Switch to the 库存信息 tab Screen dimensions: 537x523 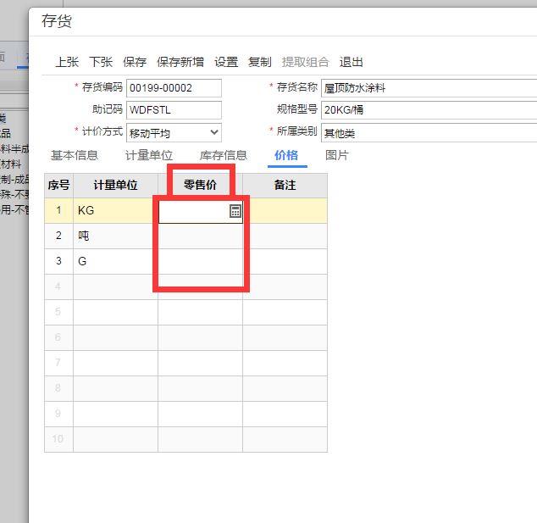(224, 155)
